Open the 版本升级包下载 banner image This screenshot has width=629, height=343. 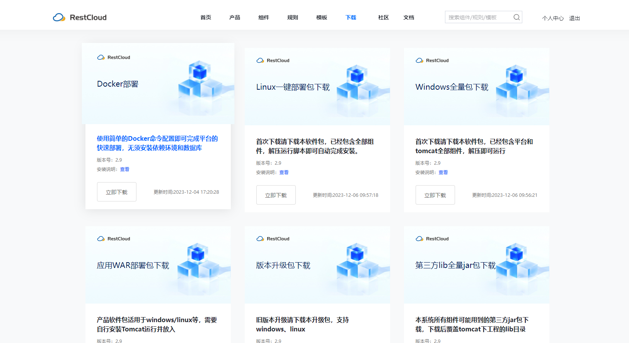317,265
